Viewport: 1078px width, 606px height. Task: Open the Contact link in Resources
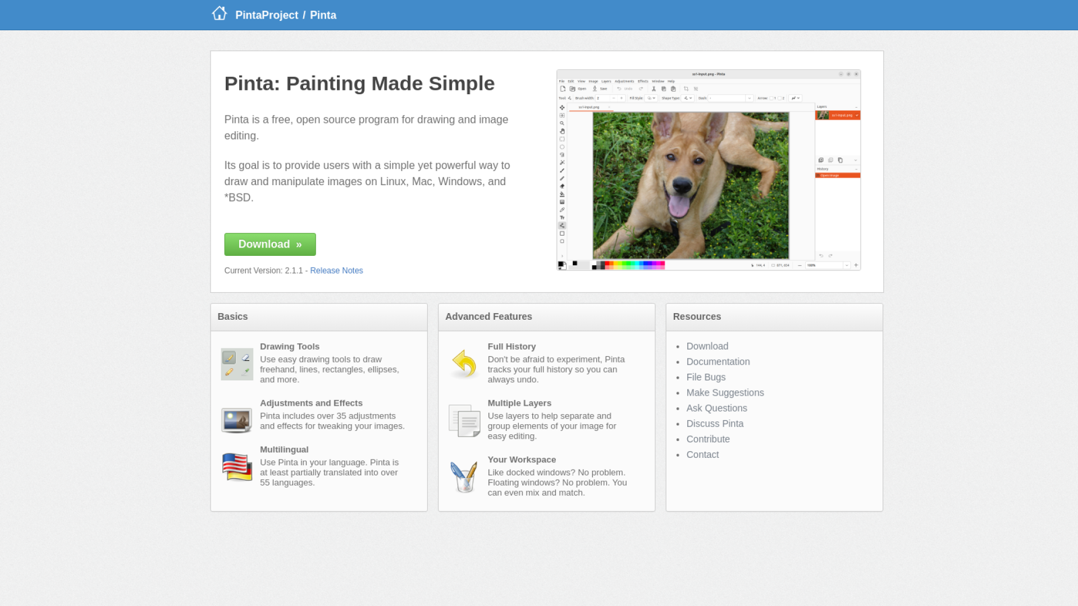702,454
